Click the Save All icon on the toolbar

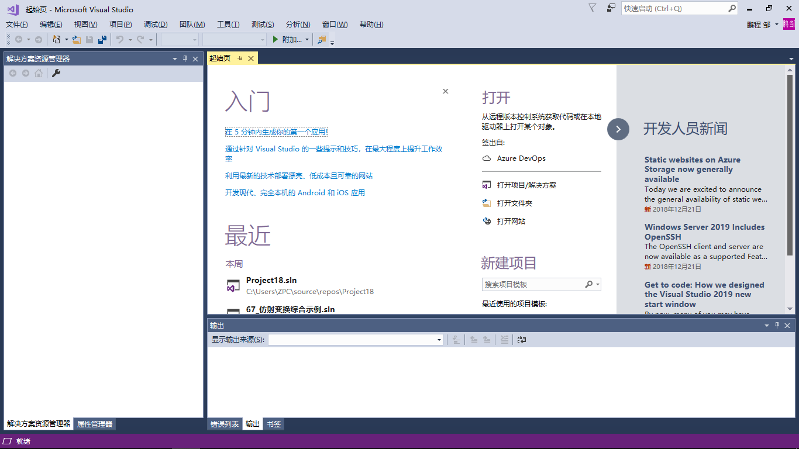pyautogui.click(x=102, y=39)
